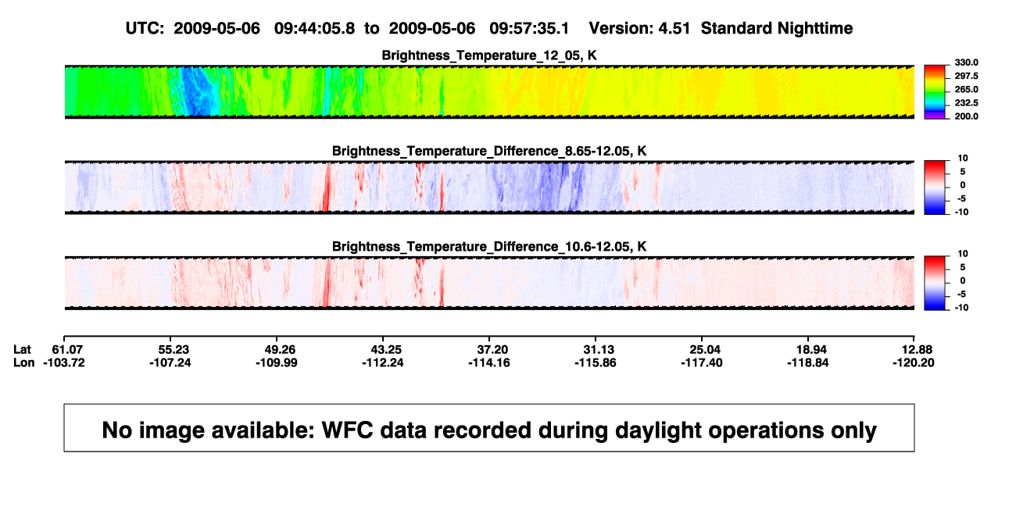1016x521 pixels.
Task: Click the 265.0 colorbar scale value
Action: (967, 89)
